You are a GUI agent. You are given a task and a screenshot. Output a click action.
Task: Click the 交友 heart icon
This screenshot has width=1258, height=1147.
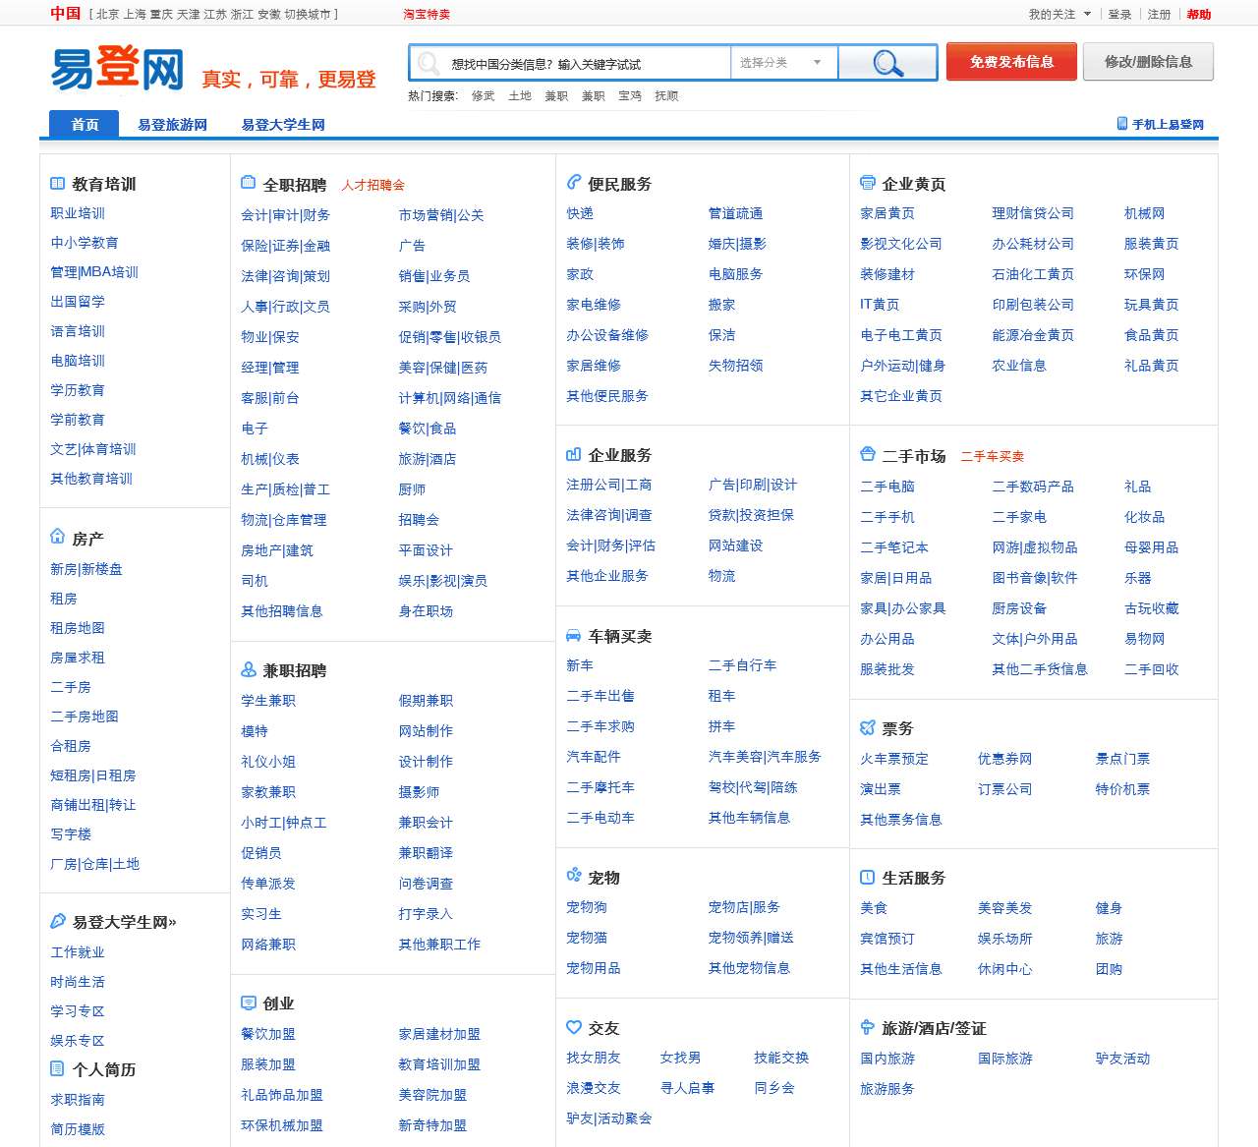click(574, 1027)
